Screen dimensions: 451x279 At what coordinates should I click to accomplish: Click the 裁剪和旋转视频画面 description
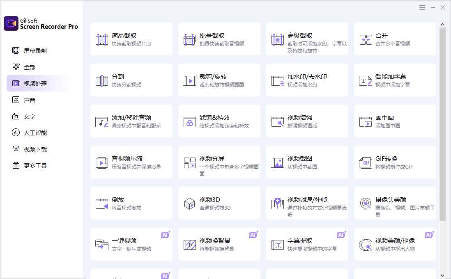click(222, 85)
